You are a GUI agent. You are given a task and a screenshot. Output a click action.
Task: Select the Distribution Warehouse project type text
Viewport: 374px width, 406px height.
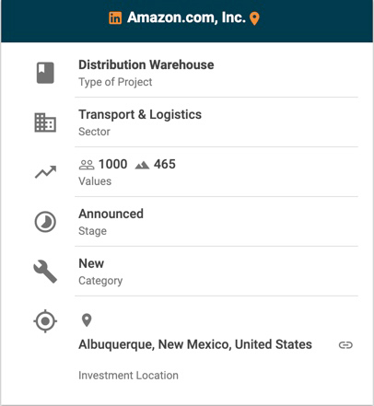click(146, 64)
